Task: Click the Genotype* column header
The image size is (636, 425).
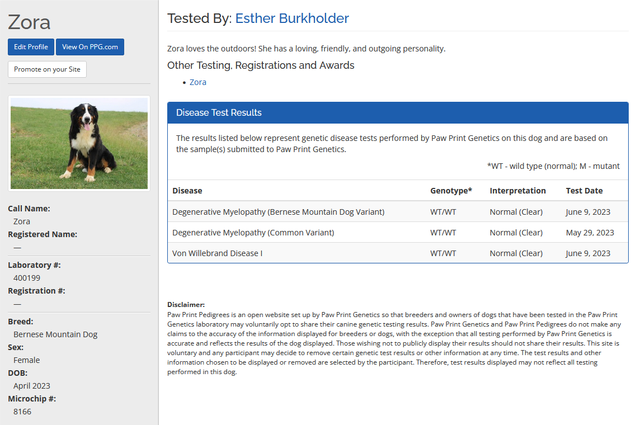Action: (451, 191)
